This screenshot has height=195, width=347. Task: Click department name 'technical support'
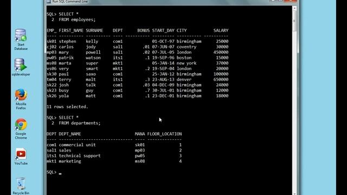(80, 156)
